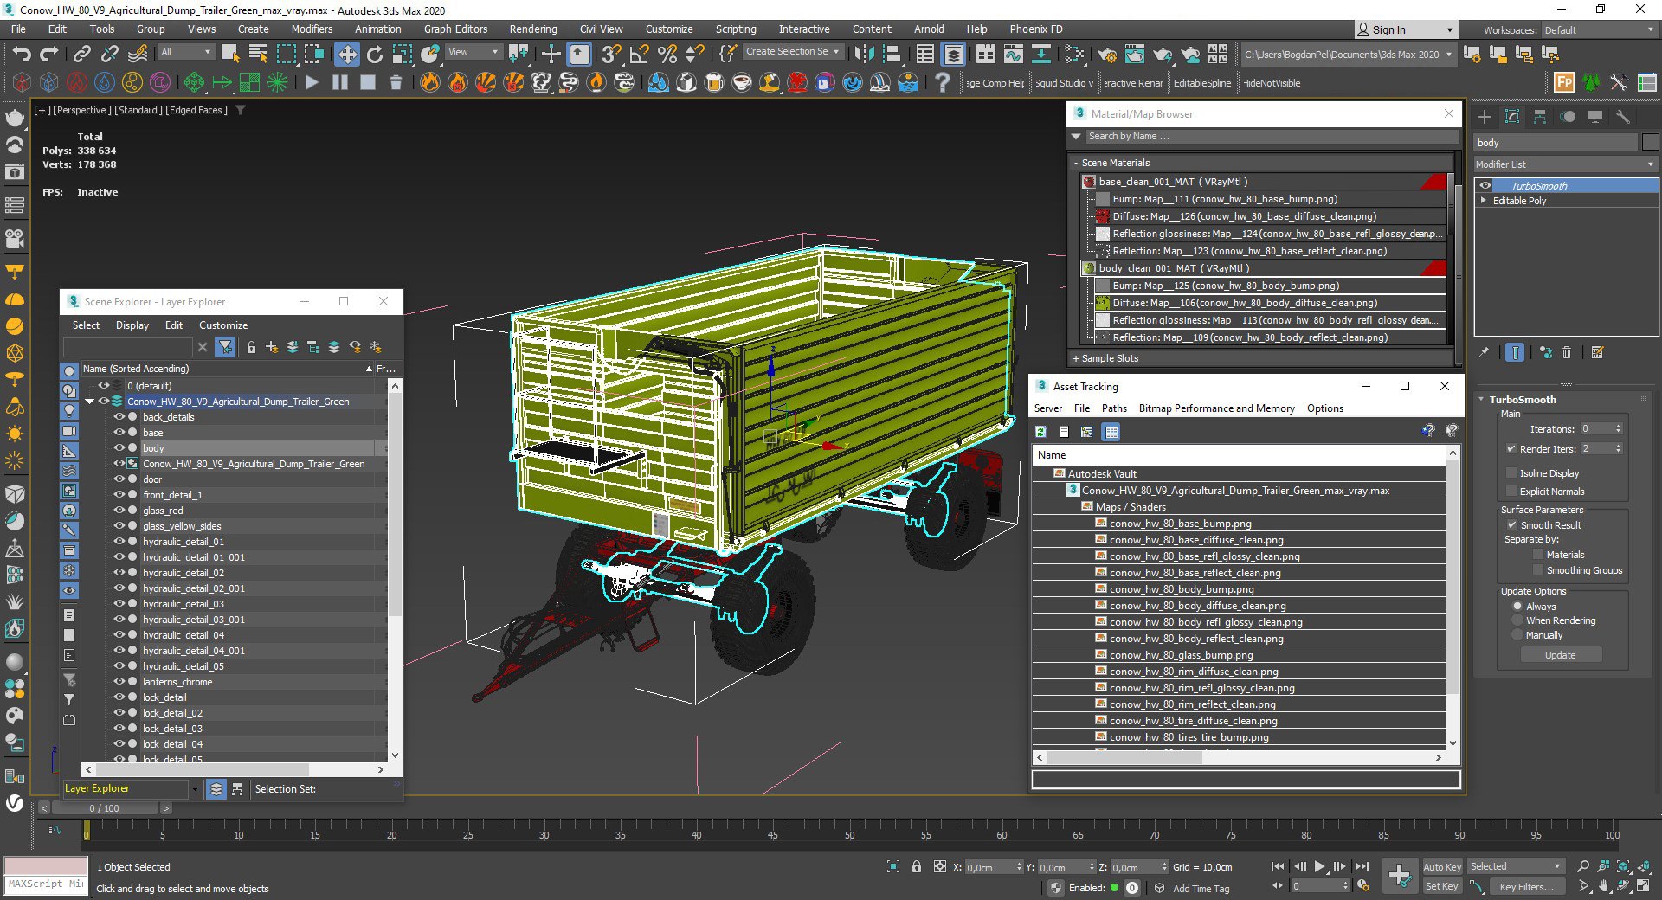
Task: Open the Hierarchy command panel tab
Action: [x=1540, y=116]
